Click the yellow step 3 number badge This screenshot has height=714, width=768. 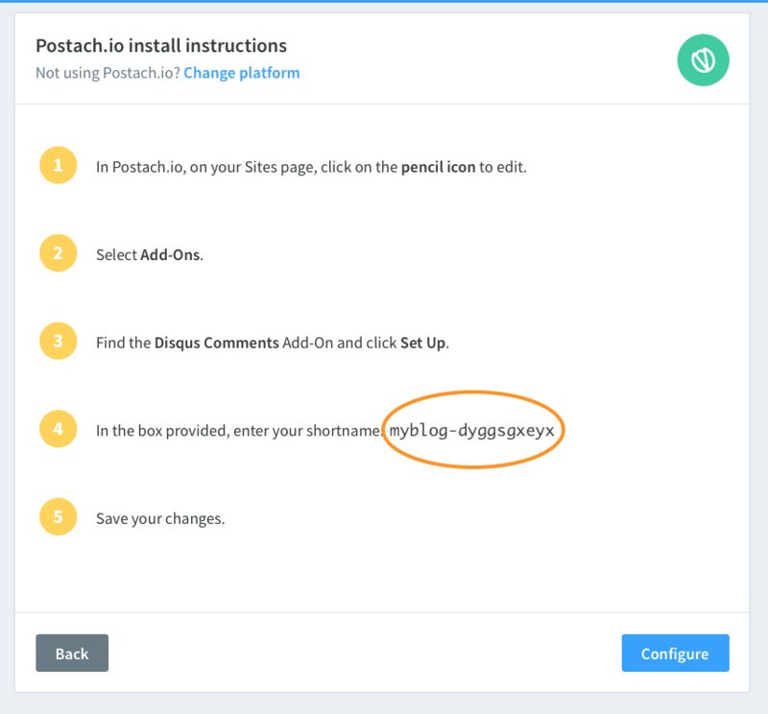59,342
